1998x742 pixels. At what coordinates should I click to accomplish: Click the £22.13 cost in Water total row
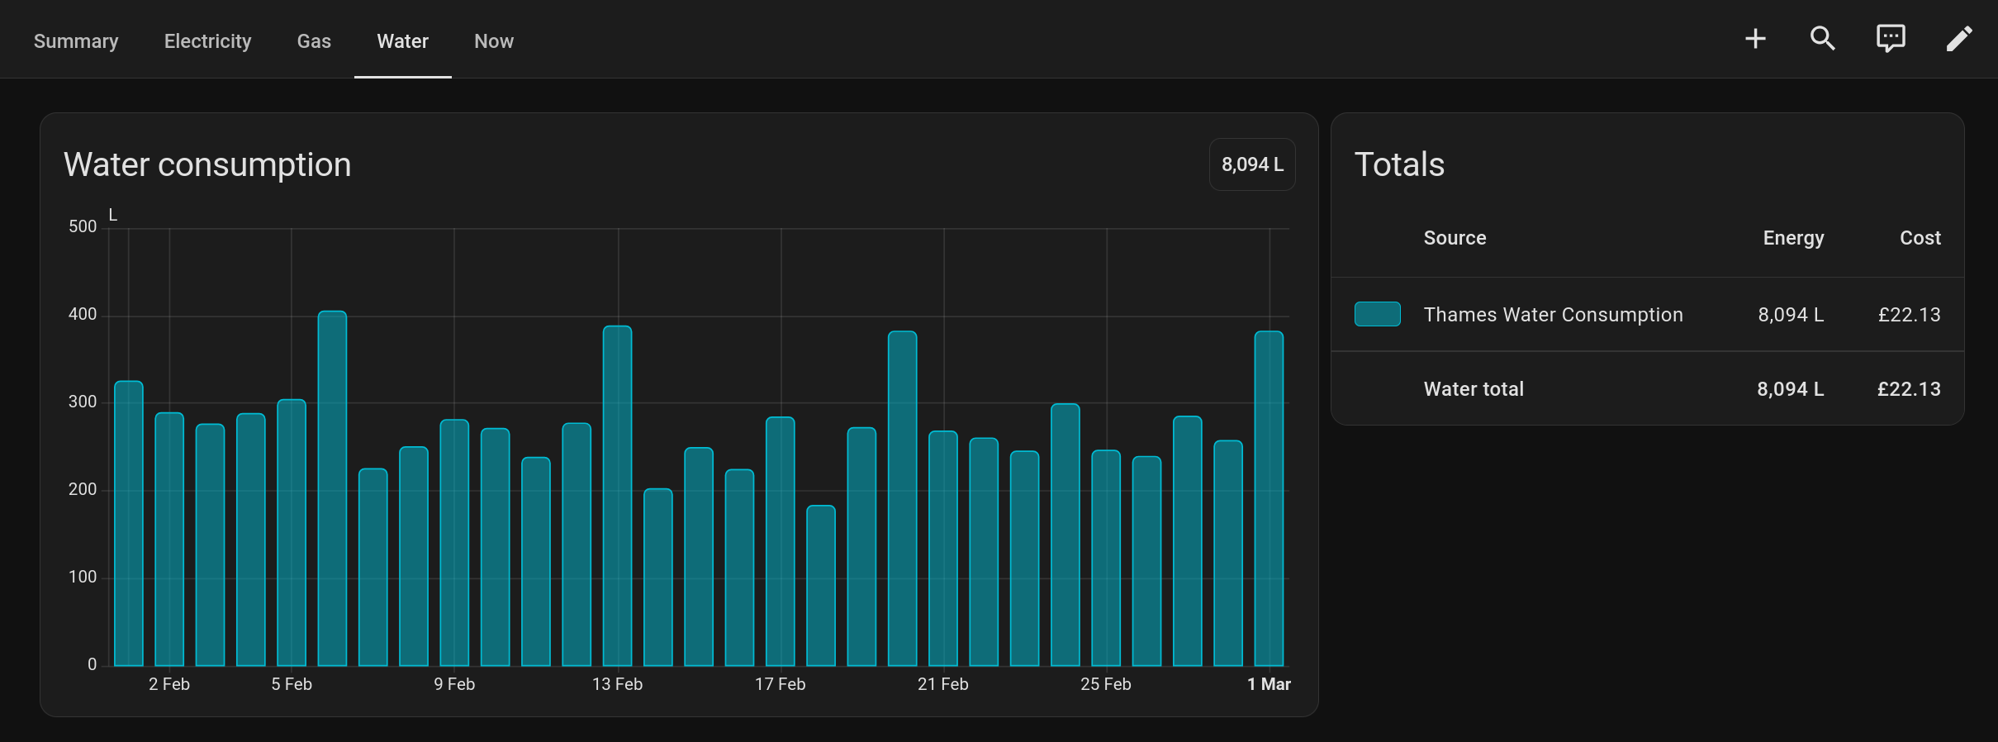1909,389
